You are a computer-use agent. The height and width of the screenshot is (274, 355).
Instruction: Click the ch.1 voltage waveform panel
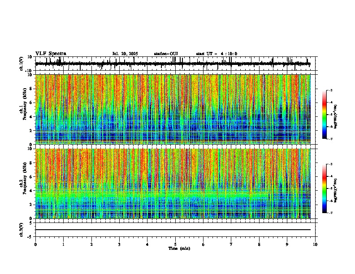(176, 64)
